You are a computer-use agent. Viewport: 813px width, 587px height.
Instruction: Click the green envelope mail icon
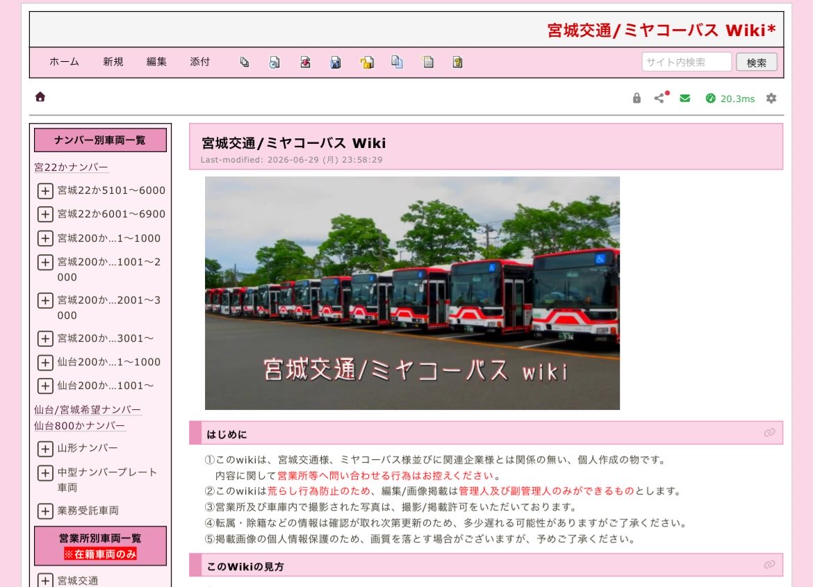(x=685, y=98)
